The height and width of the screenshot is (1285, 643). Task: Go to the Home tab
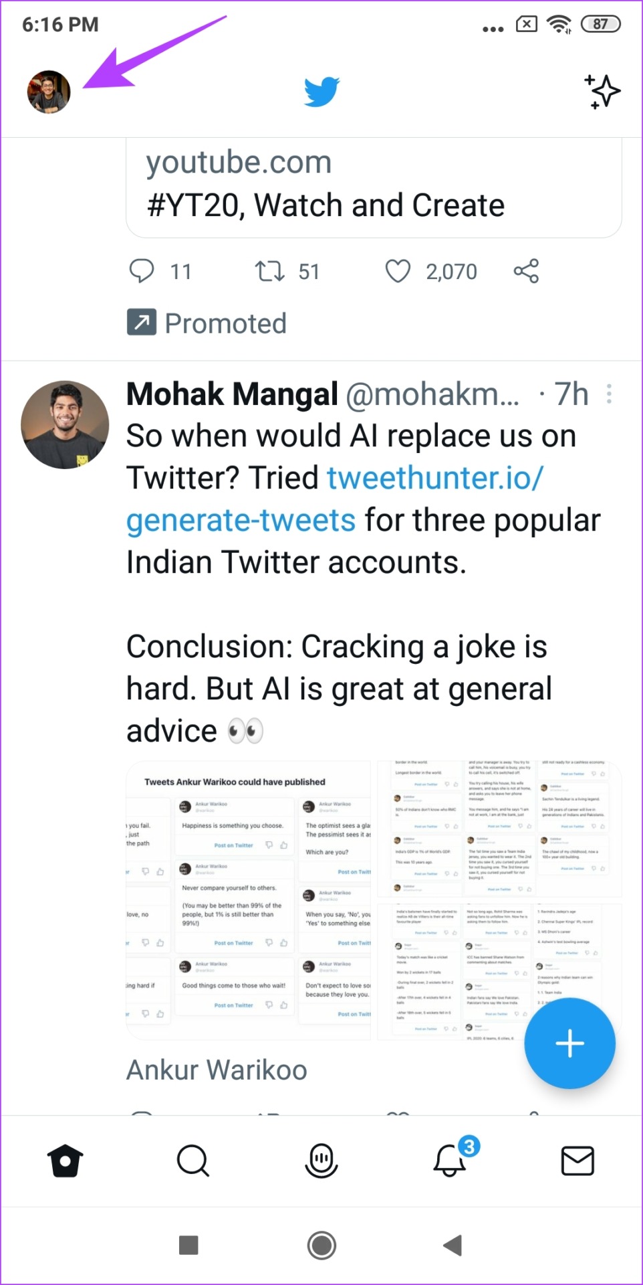(x=66, y=1161)
